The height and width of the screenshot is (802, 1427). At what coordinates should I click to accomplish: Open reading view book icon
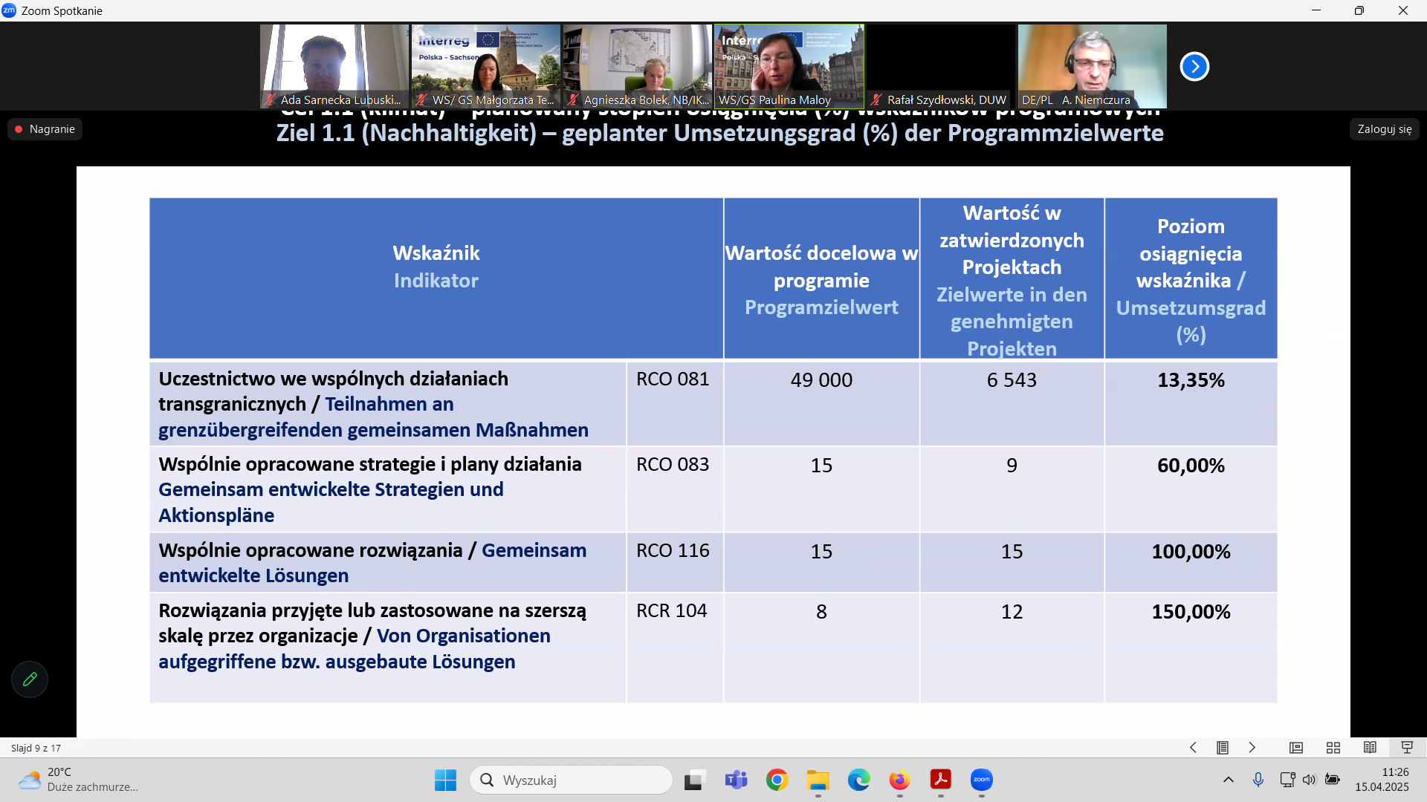pyautogui.click(x=1370, y=748)
